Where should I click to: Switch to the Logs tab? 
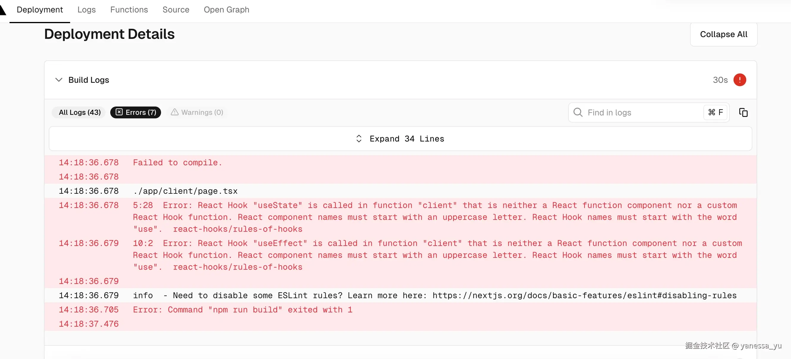[86, 10]
